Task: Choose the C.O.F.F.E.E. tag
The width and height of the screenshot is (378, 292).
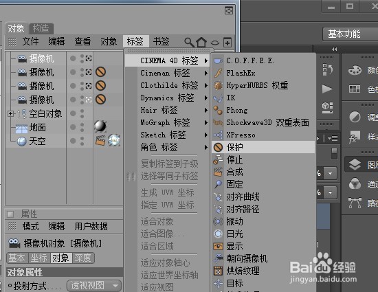Action: [x=263, y=60]
